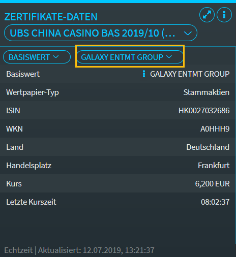The width and height of the screenshot is (236, 257).
Task: Click the blue dots icon beside GALAXY ENTMT GROUP
Action: pos(144,74)
